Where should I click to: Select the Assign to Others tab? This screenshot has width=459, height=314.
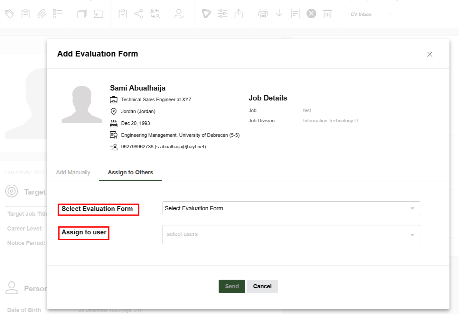point(130,172)
